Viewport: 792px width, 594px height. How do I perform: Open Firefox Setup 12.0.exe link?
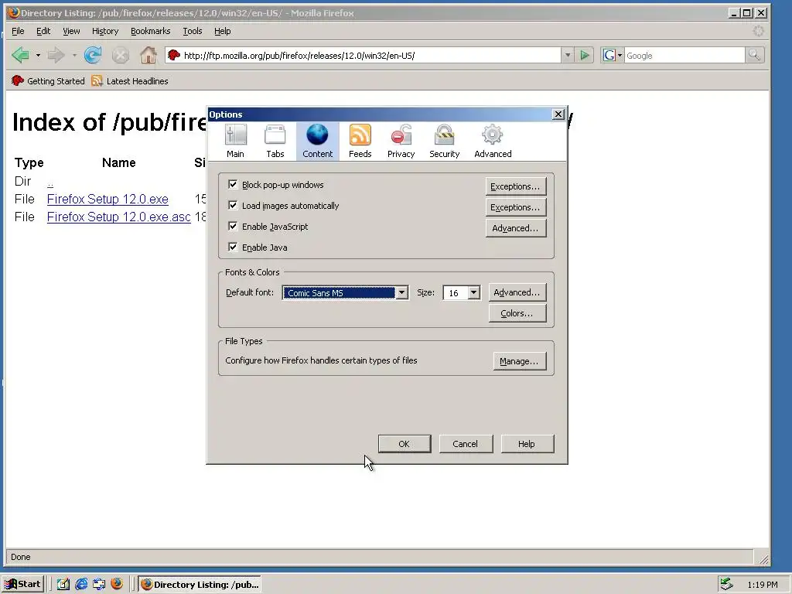[x=108, y=199]
